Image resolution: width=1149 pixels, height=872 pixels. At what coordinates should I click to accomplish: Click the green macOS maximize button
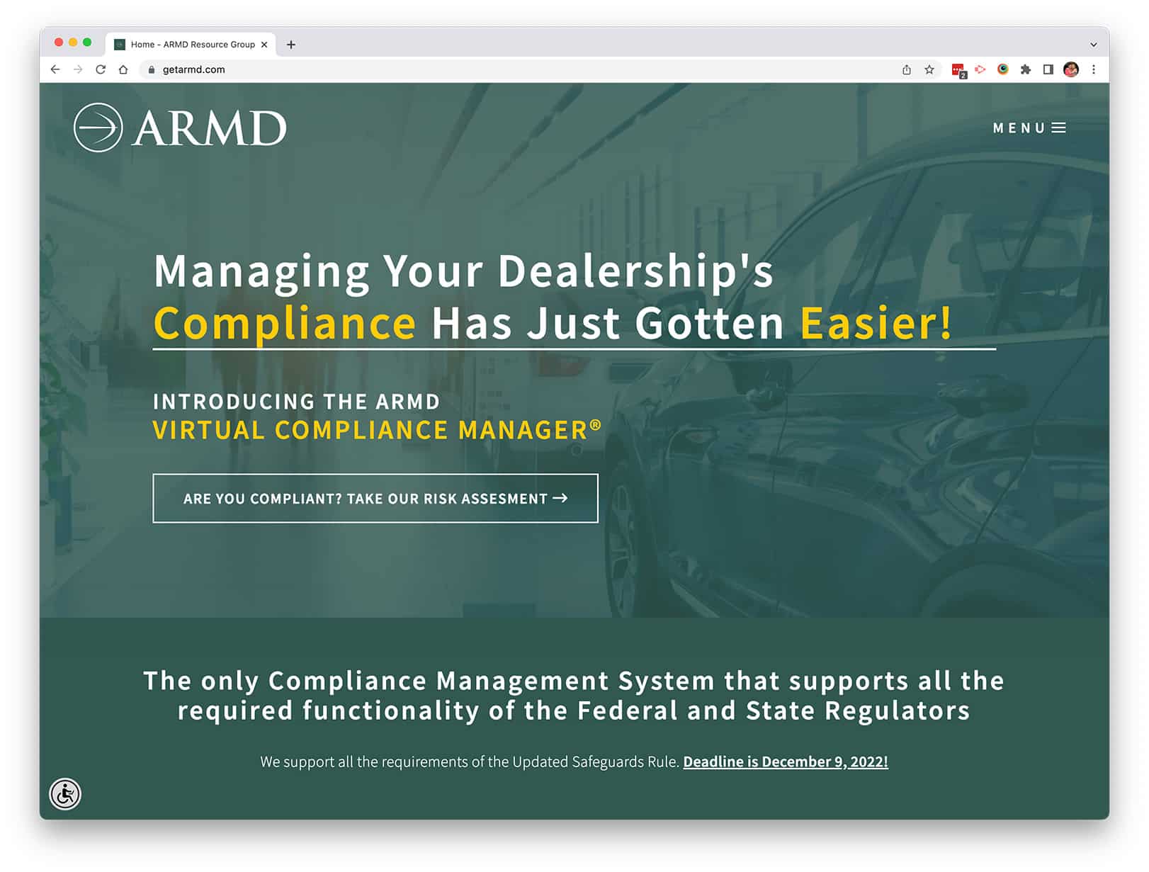pyautogui.click(x=87, y=43)
